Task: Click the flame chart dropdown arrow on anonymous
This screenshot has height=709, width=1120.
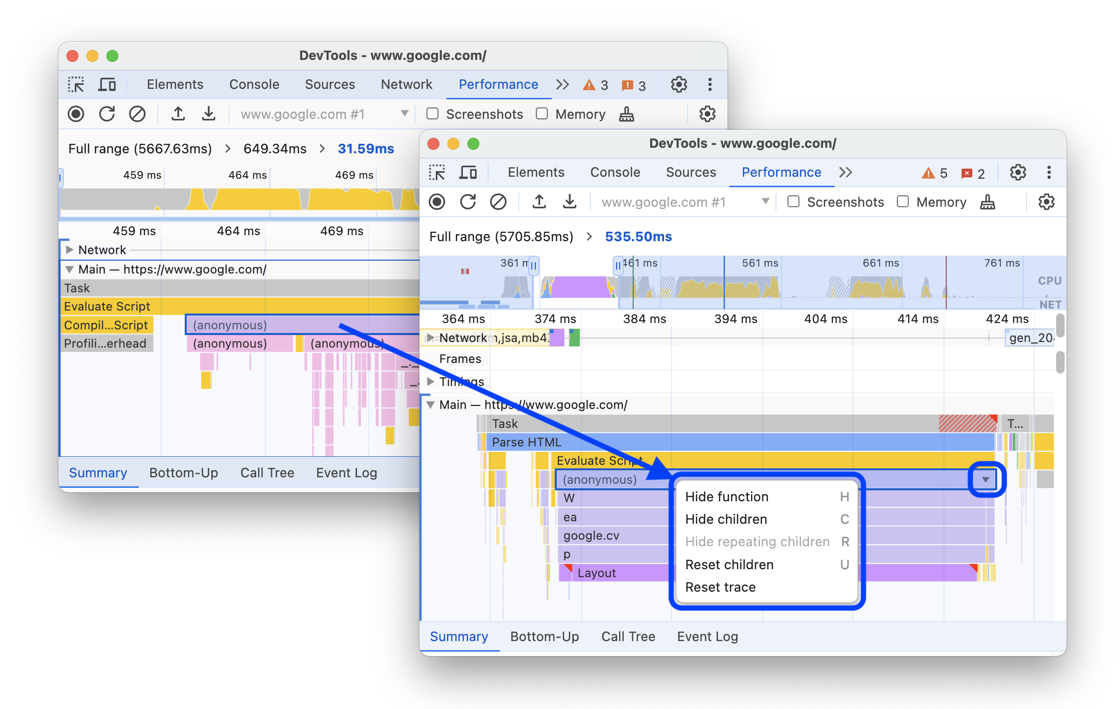Action: [x=985, y=480]
